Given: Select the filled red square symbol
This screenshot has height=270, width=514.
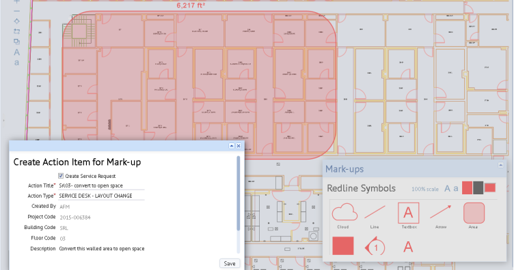Looking at the screenshot, I should pyautogui.click(x=343, y=246).
